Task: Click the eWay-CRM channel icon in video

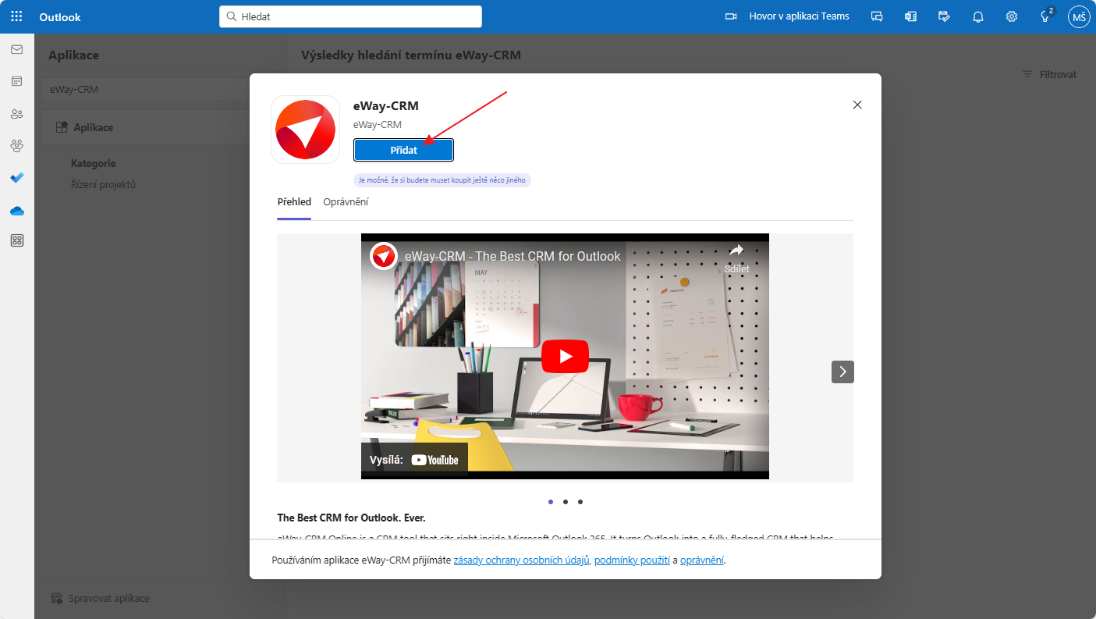Action: tap(384, 256)
